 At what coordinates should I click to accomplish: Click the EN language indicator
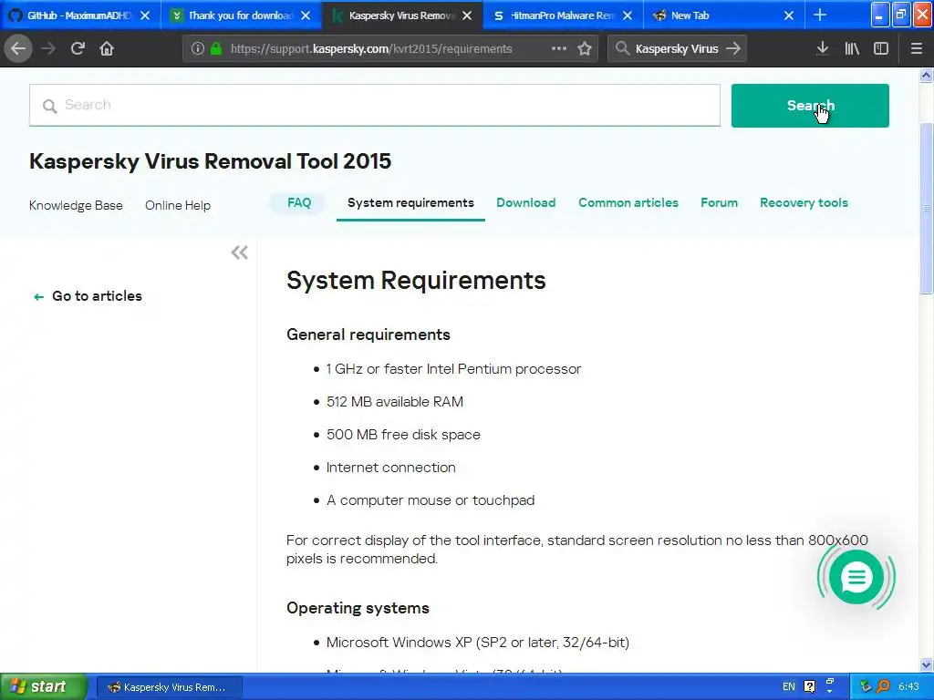tap(789, 686)
